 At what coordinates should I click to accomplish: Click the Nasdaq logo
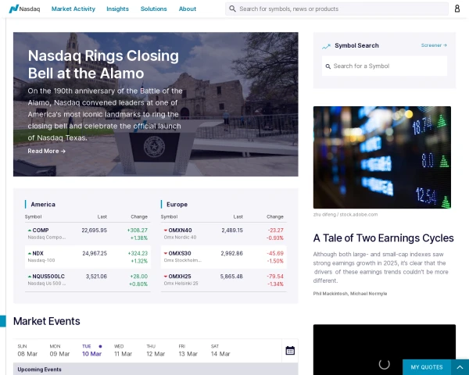[x=24, y=9]
